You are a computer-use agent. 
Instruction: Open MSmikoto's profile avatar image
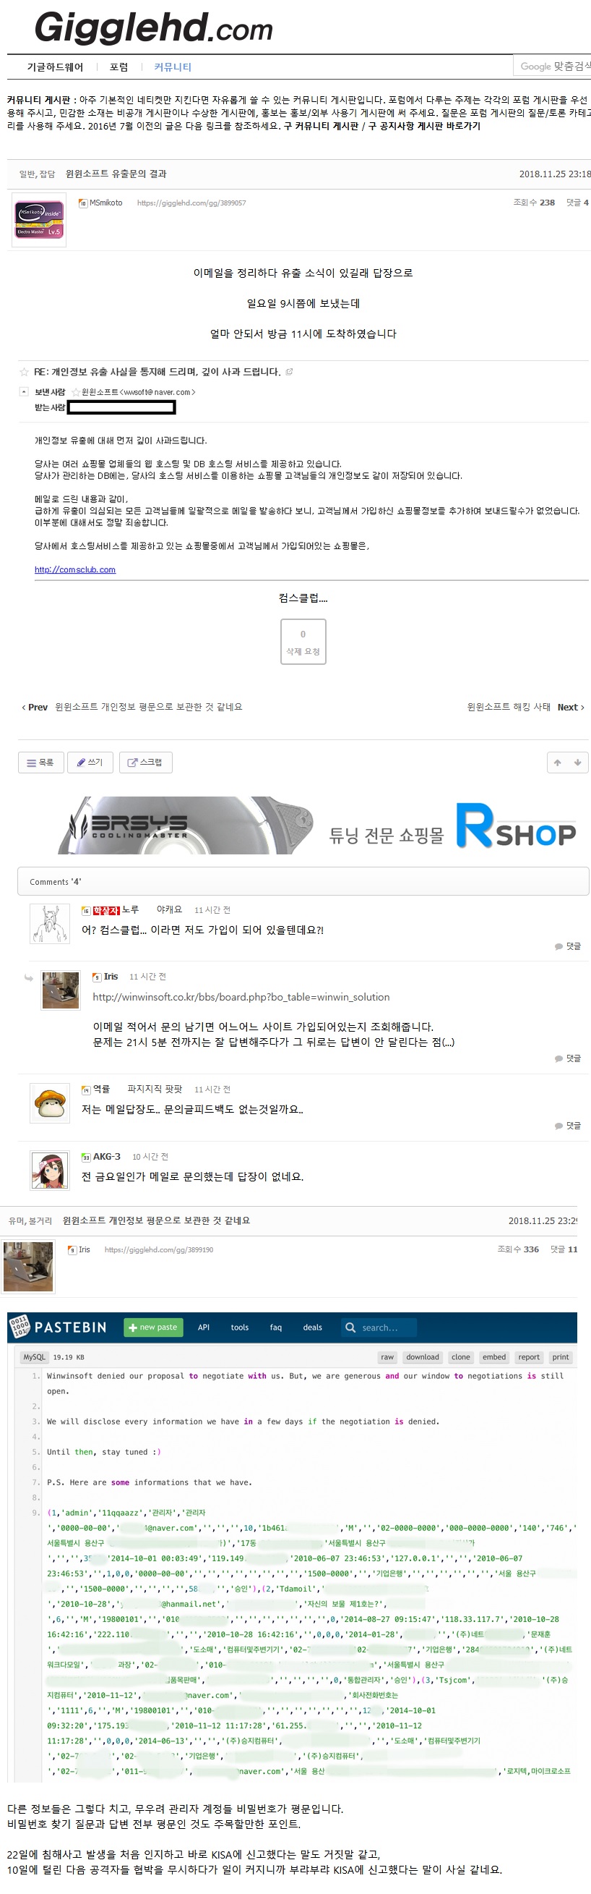tap(39, 220)
